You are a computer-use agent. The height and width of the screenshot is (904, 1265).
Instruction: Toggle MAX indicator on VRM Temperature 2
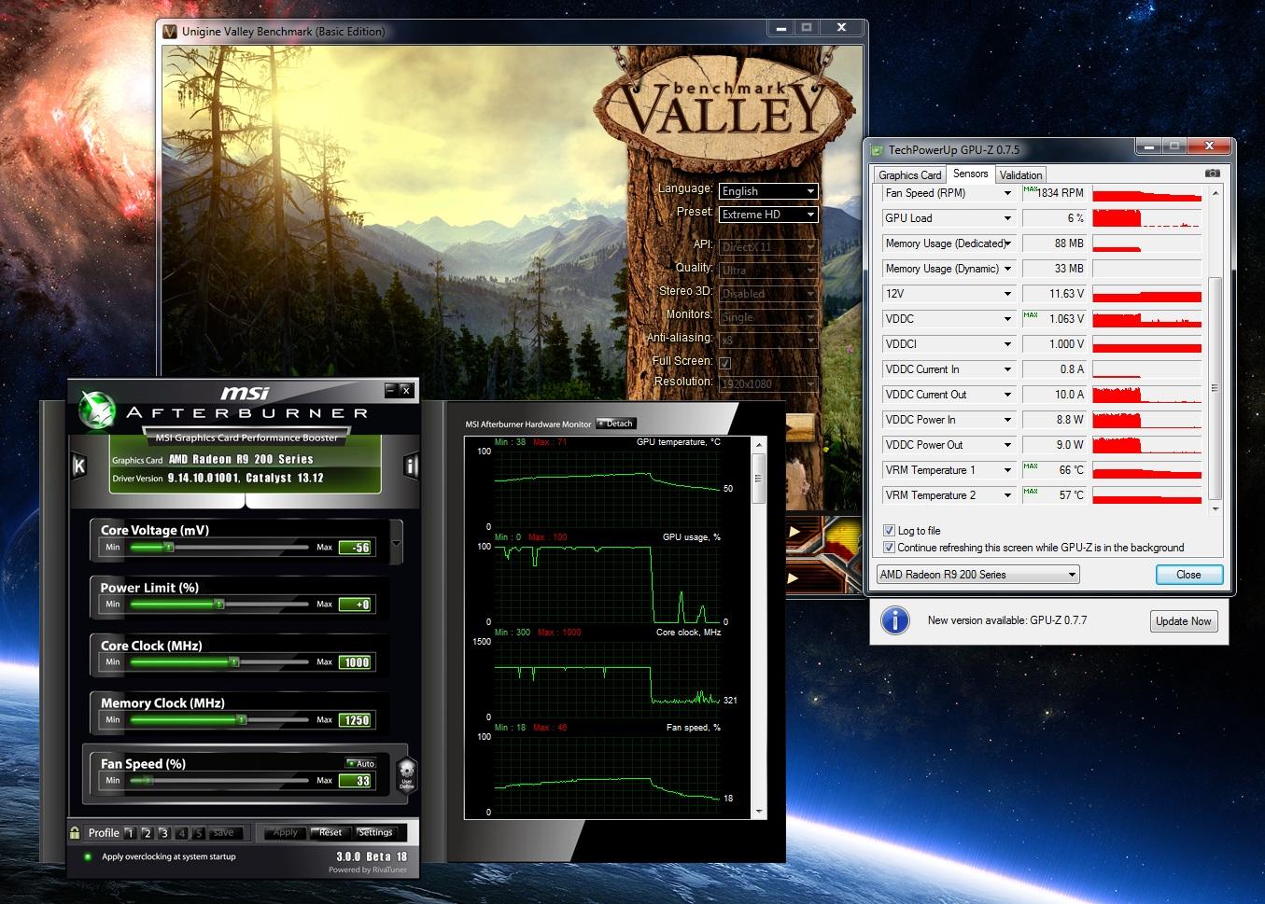[1030, 491]
